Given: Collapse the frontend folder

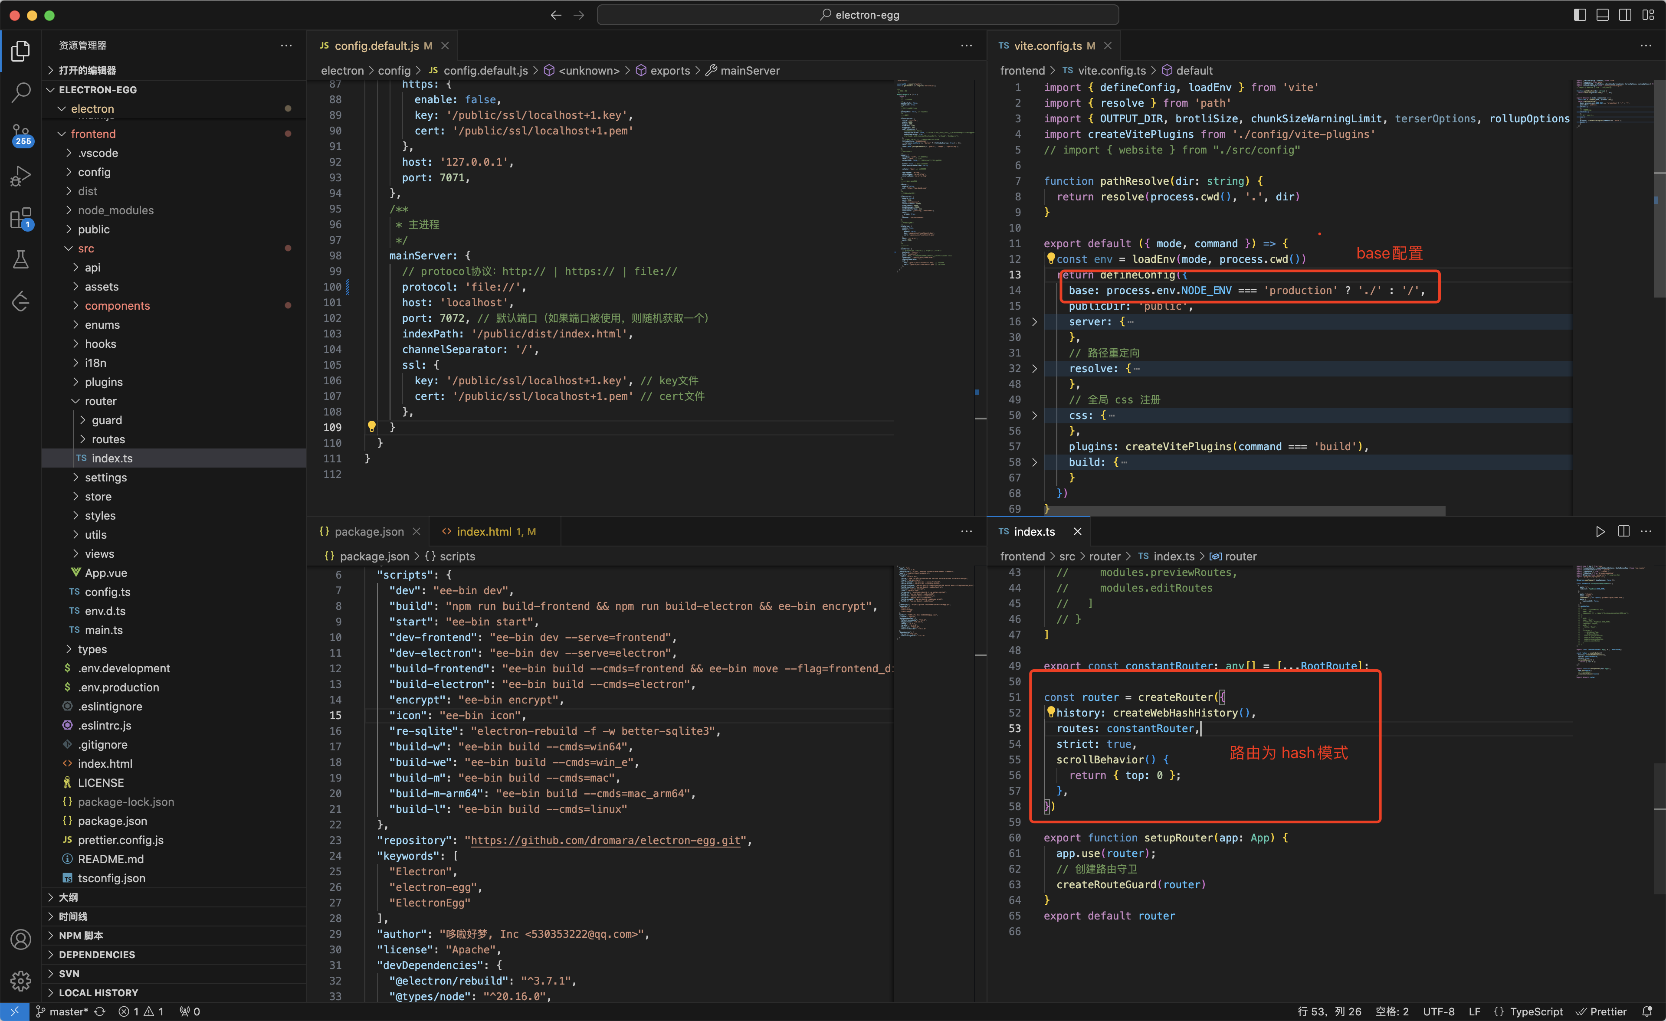Looking at the screenshot, I should click(62, 134).
